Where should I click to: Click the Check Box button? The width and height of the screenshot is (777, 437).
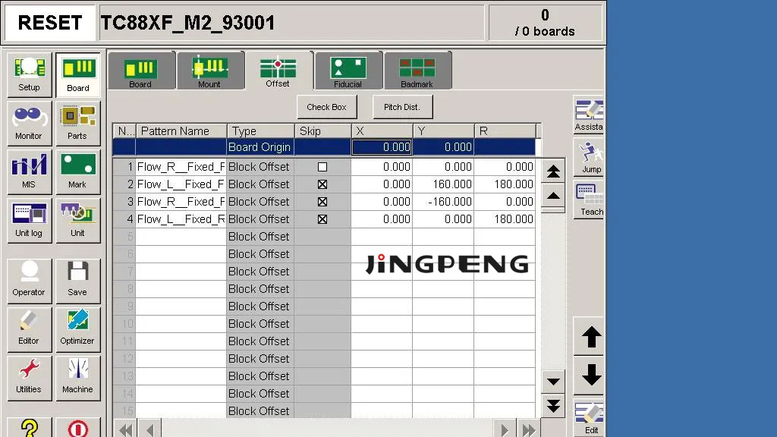coord(326,107)
